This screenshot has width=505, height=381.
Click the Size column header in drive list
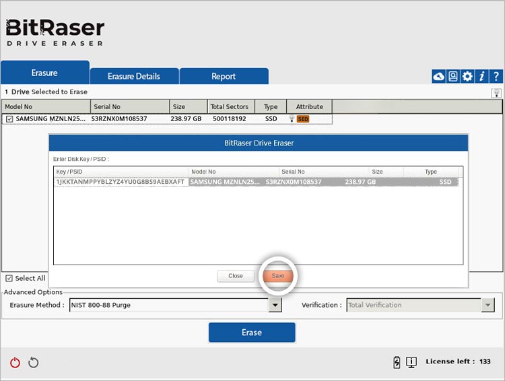(x=189, y=106)
